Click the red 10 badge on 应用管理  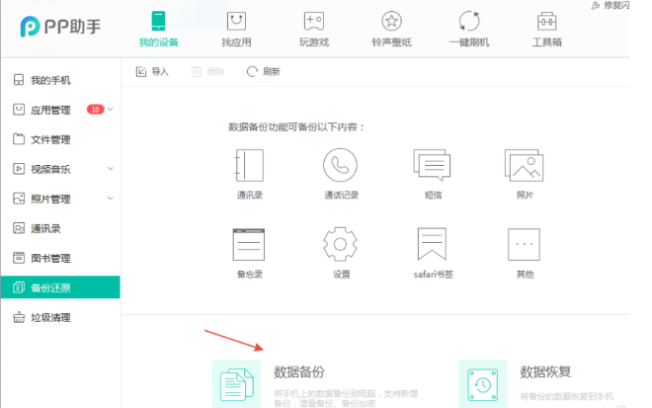tap(95, 110)
